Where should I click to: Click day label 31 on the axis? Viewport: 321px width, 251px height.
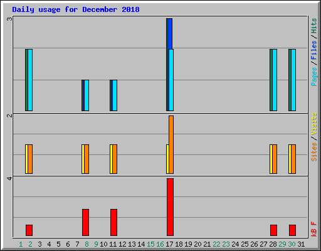coord(301,244)
